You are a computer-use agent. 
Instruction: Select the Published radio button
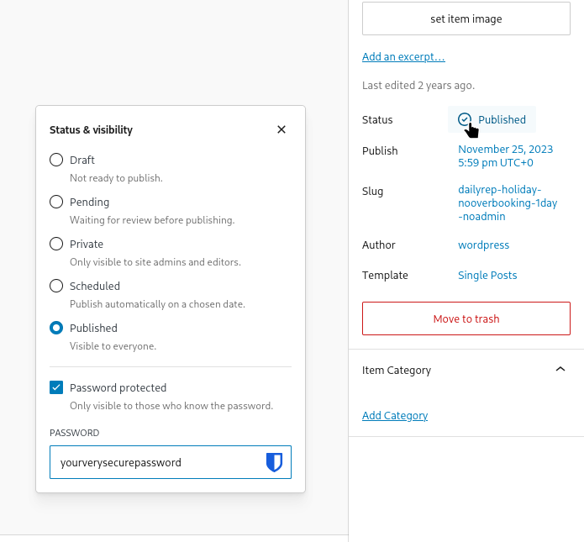pyautogui.click(x=56, y=328)
